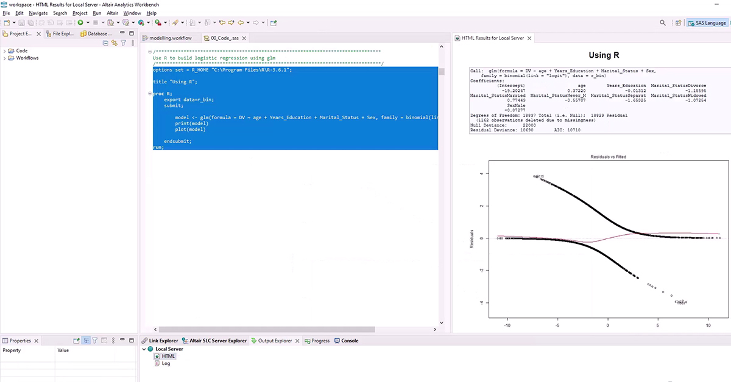The image size is (731, 382).
Task: Collapse the Local Server tree in Output Explorer
Action: coord(144,349)
